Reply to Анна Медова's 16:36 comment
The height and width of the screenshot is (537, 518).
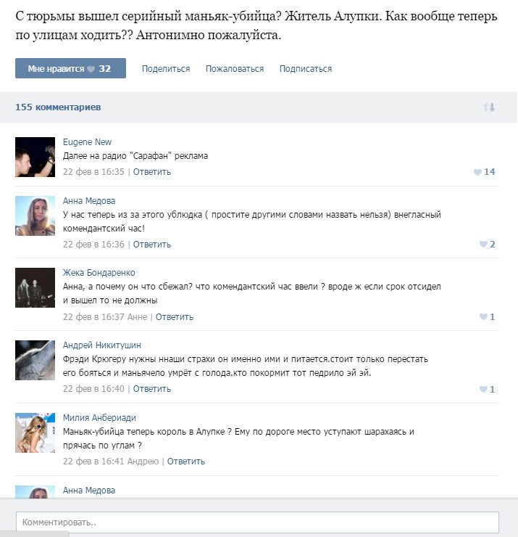(x=152, y=245)
